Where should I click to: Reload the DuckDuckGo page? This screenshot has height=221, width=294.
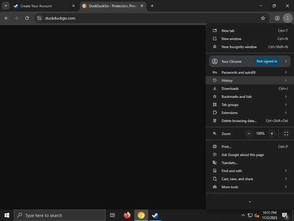27,18
